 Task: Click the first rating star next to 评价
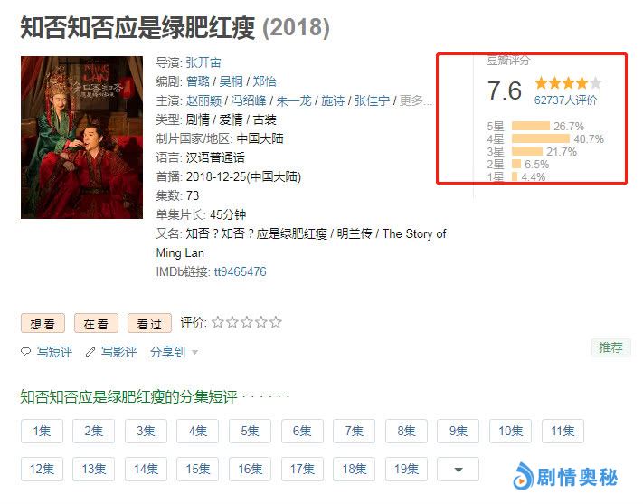click(217, 322)
